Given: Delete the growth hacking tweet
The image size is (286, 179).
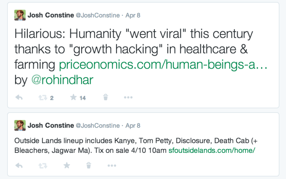Looking at the screenshot, I should tap(106, 98).
